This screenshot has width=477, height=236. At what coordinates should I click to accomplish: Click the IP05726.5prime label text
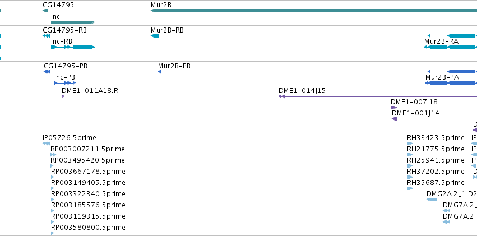[70, 138]
